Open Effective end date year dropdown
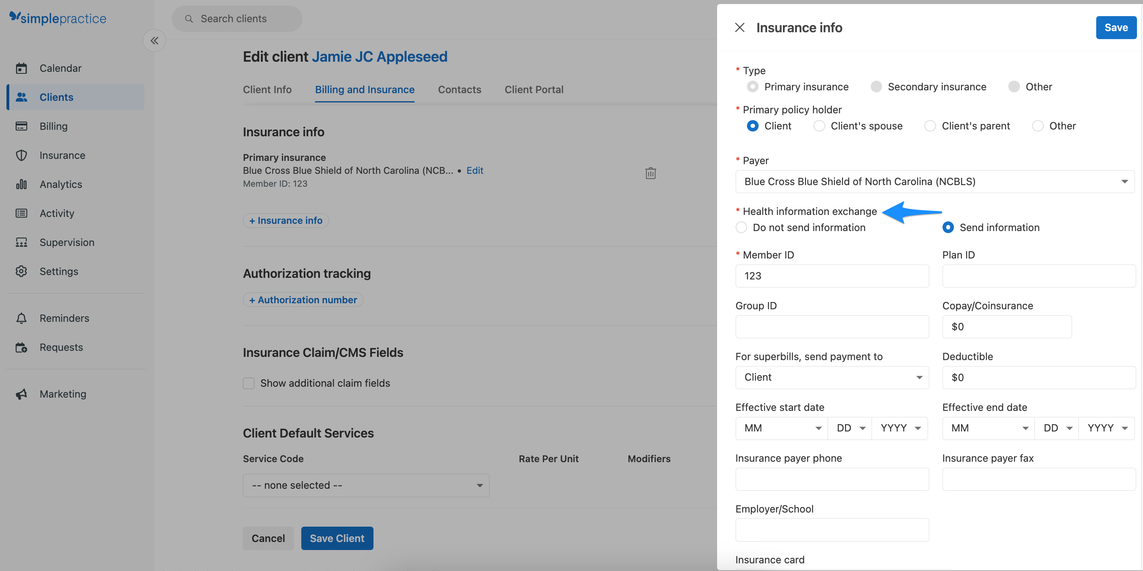Screen dimensions: 1143x571 (1107, 428)
